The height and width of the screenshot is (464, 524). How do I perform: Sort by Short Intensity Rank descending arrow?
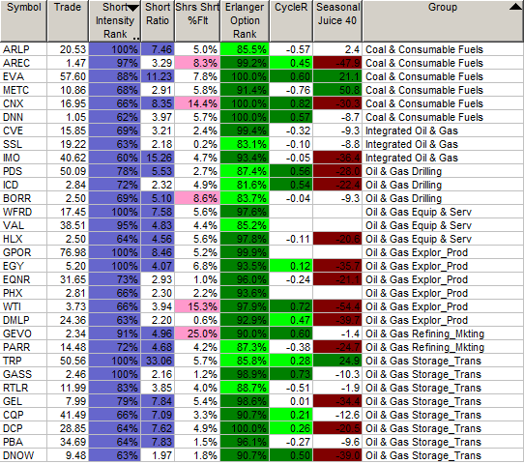click(x=133, y=9)
